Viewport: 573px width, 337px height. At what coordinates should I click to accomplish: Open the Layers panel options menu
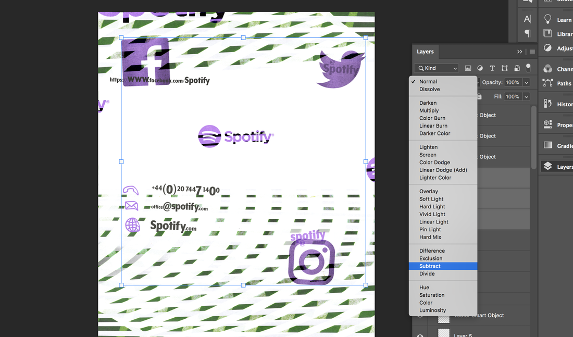[x=532, y=52]
